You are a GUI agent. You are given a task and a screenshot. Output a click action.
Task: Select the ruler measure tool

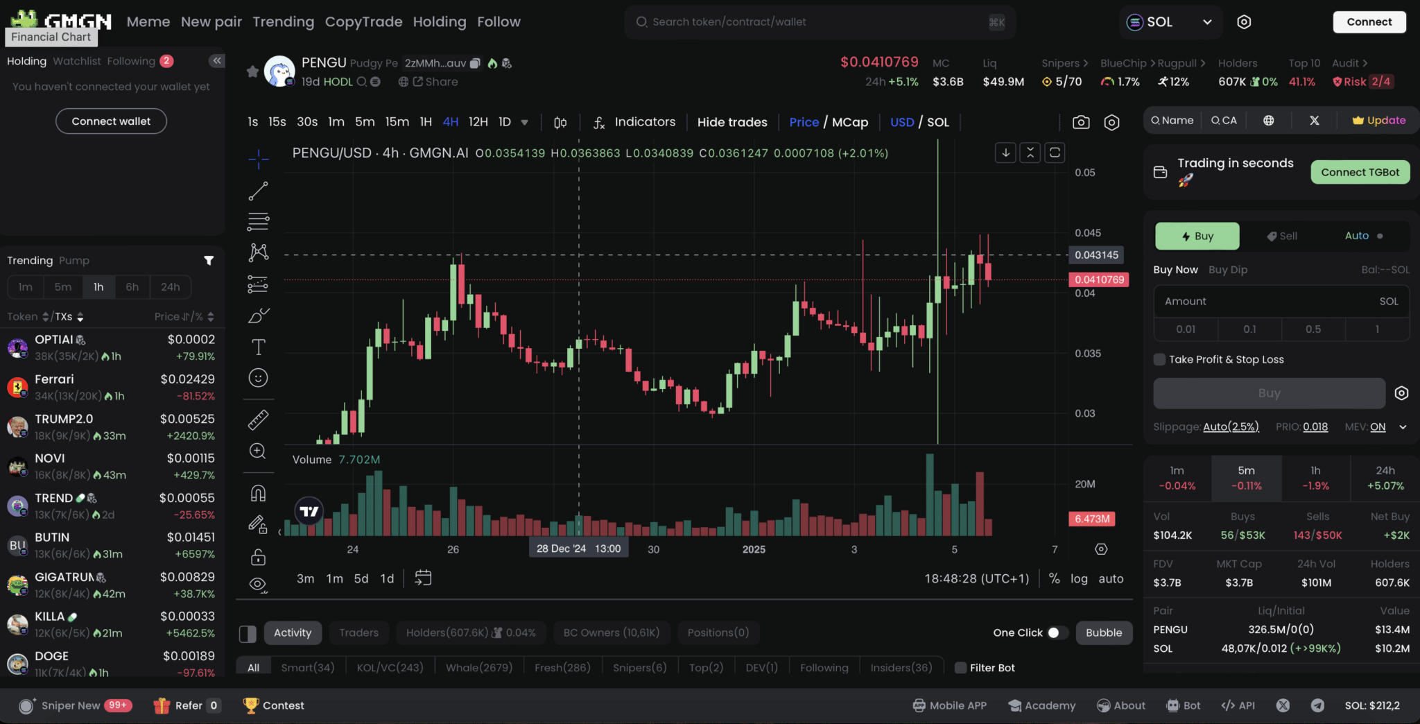click(x=258, y=419)
